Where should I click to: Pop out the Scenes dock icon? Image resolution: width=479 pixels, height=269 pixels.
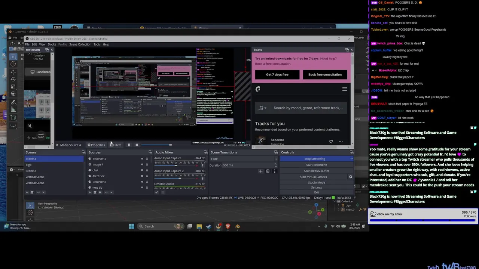(x=83, y=152)
